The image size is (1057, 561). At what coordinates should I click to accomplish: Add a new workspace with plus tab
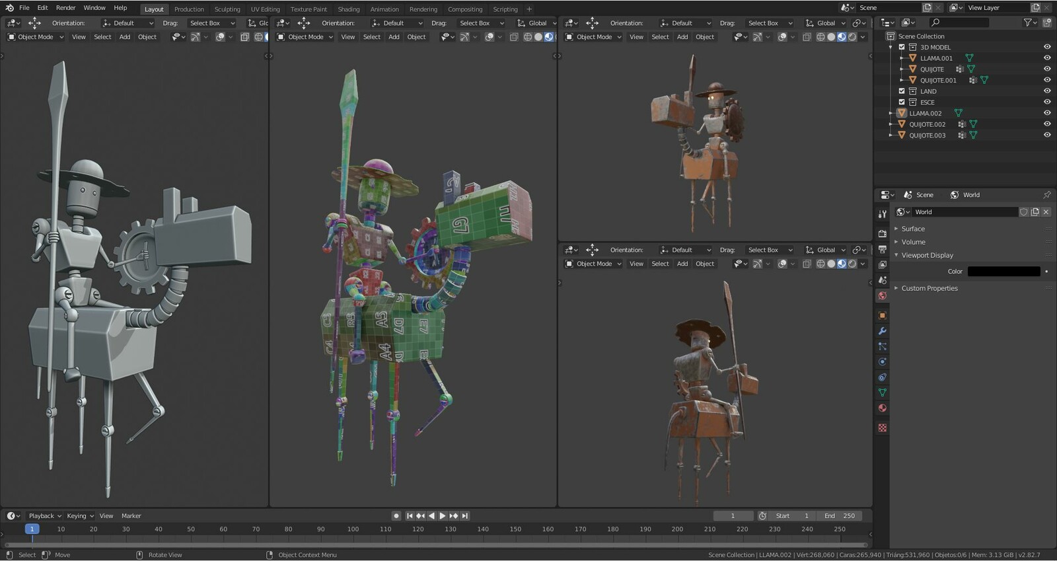point(529,9)
